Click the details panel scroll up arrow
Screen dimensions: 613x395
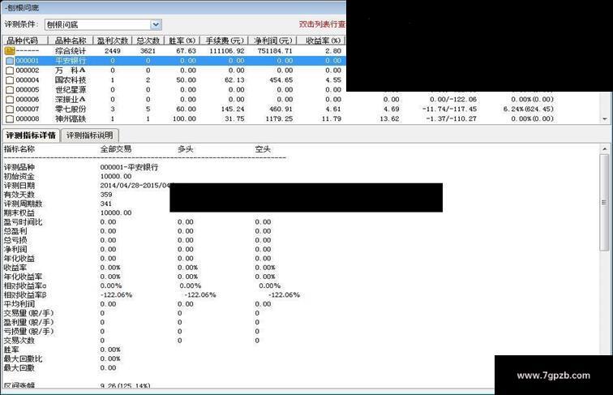tap(604, 149)
